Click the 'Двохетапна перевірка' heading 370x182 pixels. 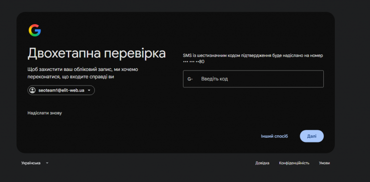(96, 54)
